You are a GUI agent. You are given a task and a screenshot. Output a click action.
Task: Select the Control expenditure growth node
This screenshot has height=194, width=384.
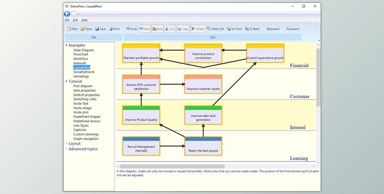click(265, 53)
